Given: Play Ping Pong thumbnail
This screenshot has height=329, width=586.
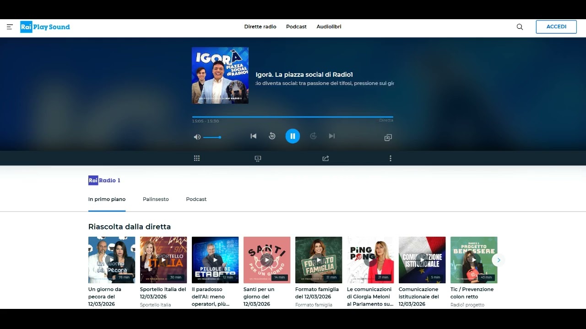Looking at the screenshot, I should pyautogui.click(x=370, y=260).
